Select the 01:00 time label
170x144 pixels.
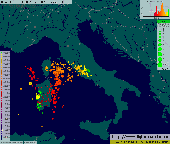click(7, 79)
